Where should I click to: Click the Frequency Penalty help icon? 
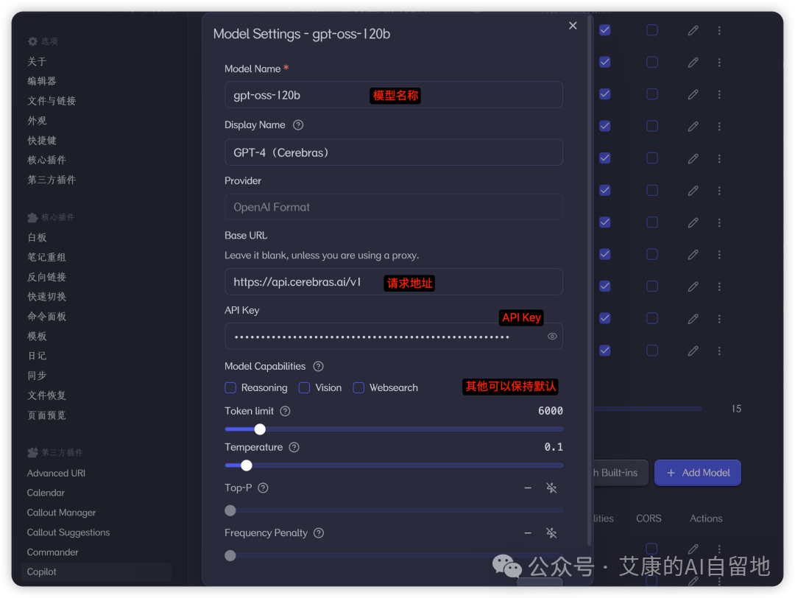(319, 532)
